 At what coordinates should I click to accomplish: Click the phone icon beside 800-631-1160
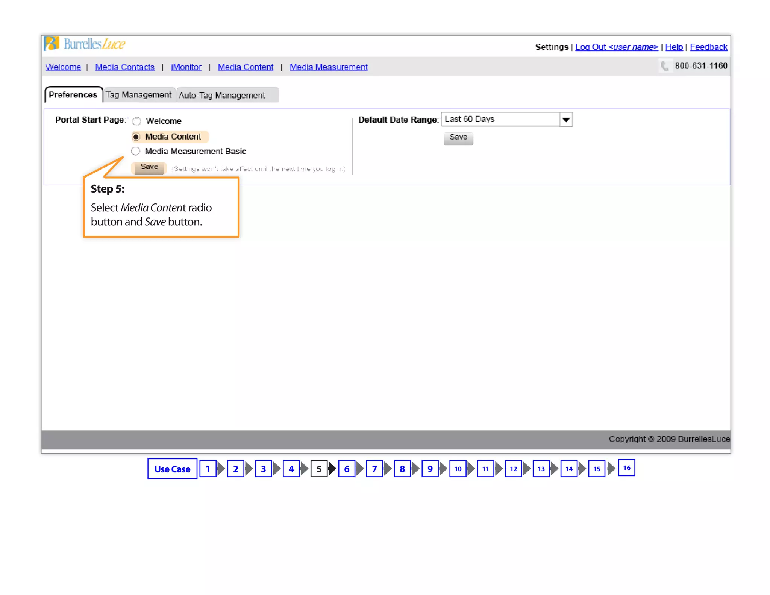point(664,66)
